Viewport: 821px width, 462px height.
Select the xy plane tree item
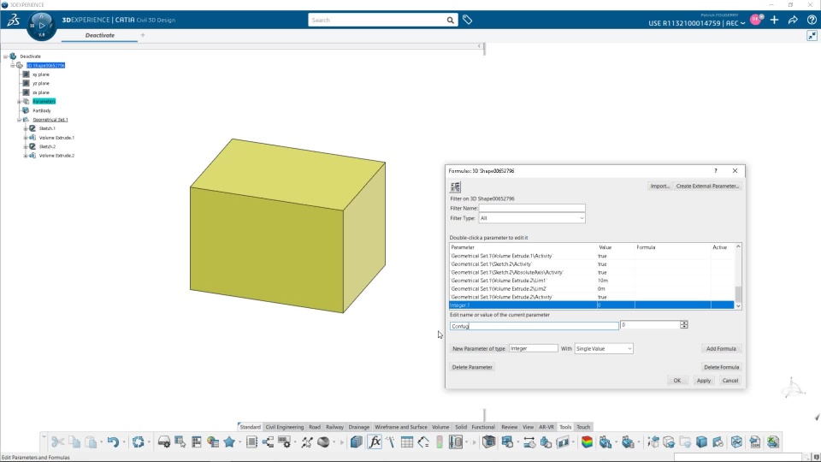[41, 74]
